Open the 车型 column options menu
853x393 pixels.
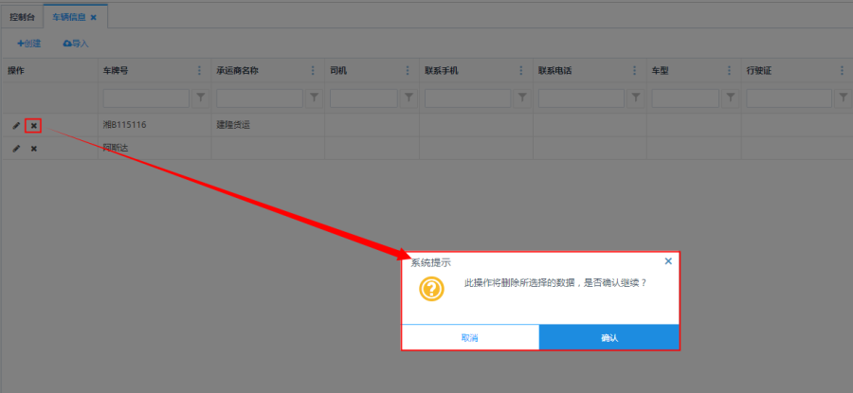(730, 71)
